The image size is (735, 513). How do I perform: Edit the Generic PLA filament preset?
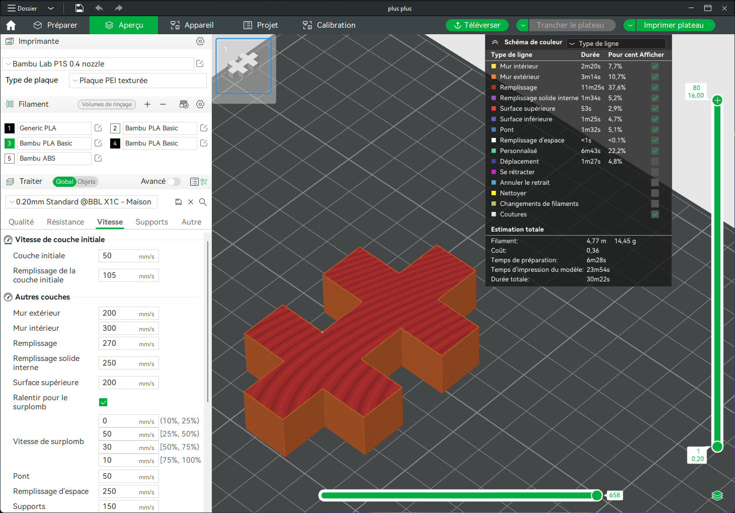98,128
